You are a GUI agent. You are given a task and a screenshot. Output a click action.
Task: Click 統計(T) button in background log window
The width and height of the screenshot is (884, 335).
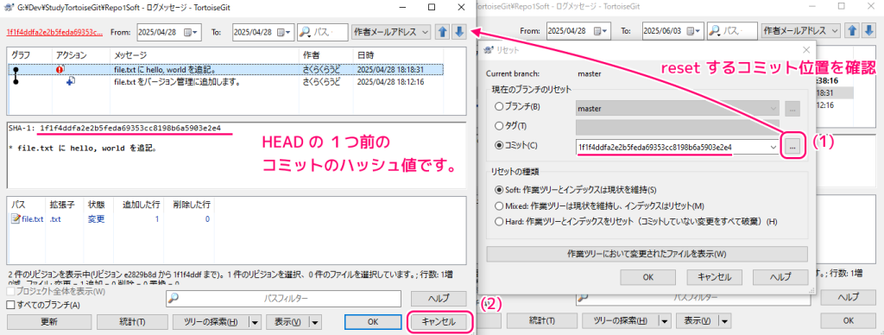click(542, 321)
